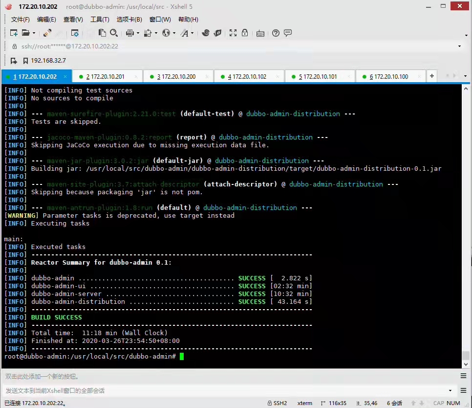
Task: Expand the address bar history dropdown
Action: (459, 46)
